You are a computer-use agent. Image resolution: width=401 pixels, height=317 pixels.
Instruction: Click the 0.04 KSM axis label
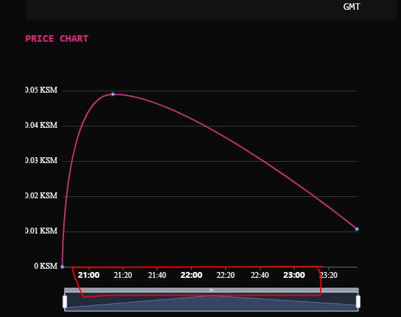click(41, 125)
